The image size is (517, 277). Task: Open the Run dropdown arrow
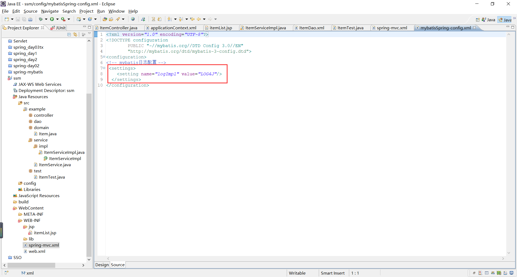point(57,19)
